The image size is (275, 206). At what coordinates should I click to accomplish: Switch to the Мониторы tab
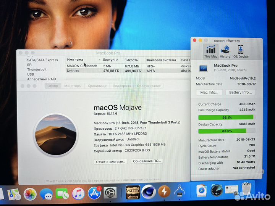tap(73, 86)
